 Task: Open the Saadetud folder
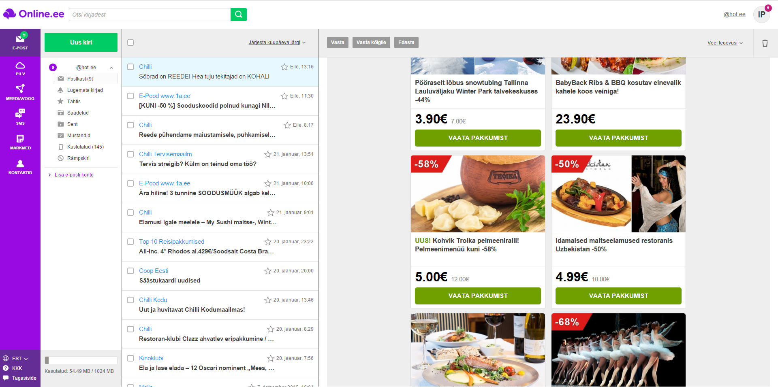tap(78, 113)
